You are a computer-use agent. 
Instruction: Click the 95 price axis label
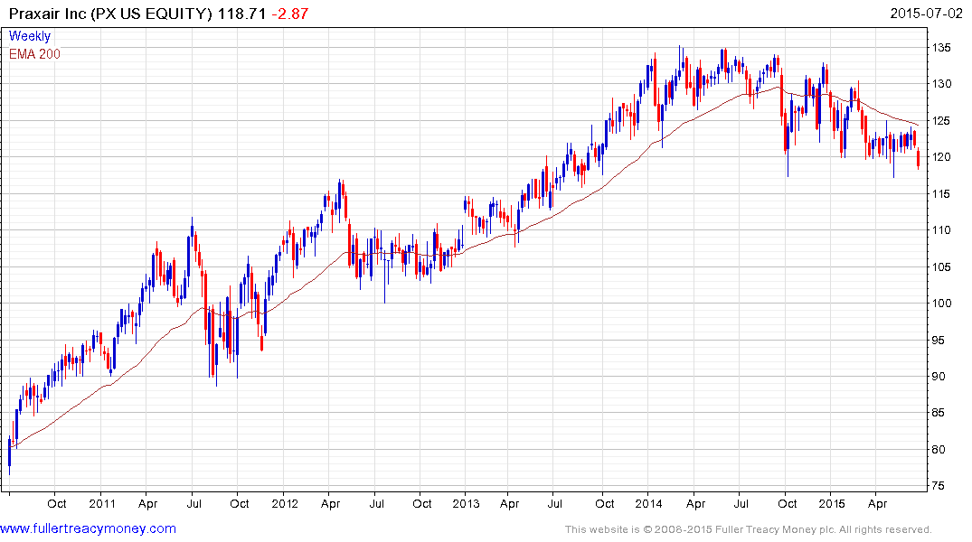[938, 340]
